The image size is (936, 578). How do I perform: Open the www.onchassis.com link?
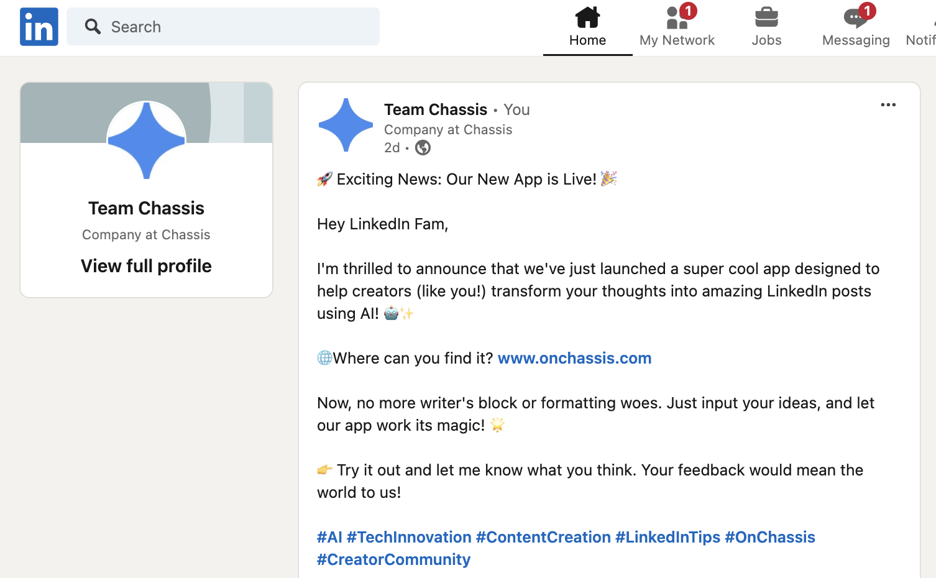(x=574, y=358)
